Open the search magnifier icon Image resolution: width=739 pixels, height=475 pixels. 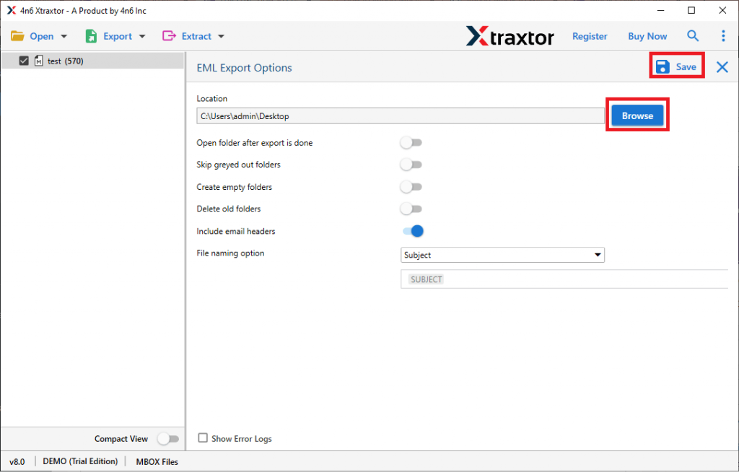(x=693, y=35)
